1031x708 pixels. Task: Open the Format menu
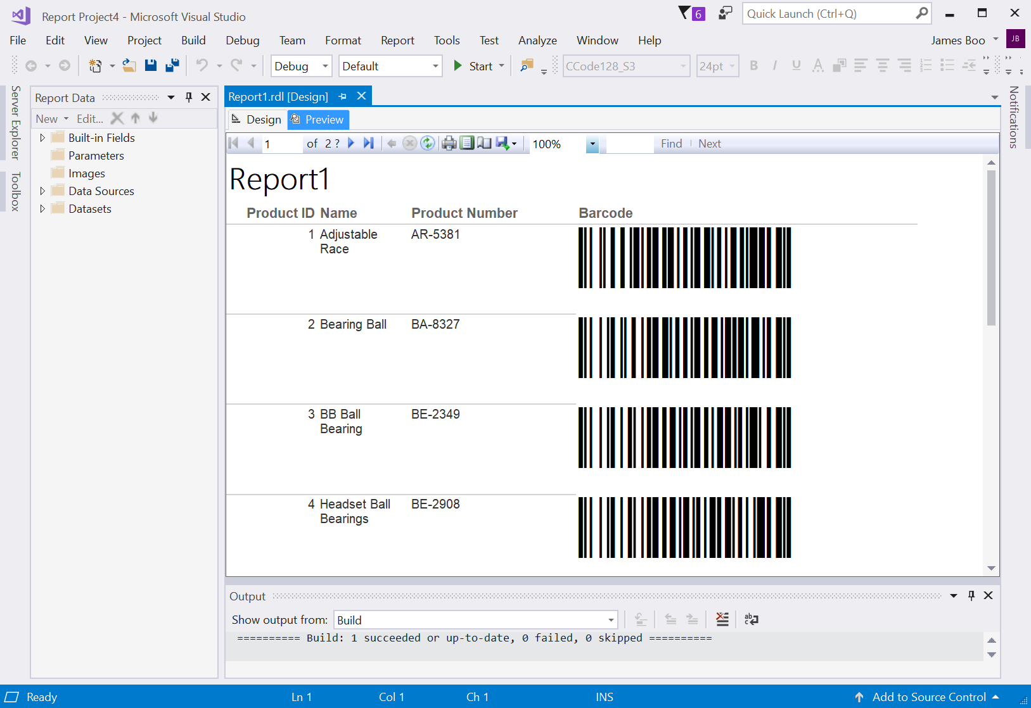pyautogui.click(x=343, y=41)
